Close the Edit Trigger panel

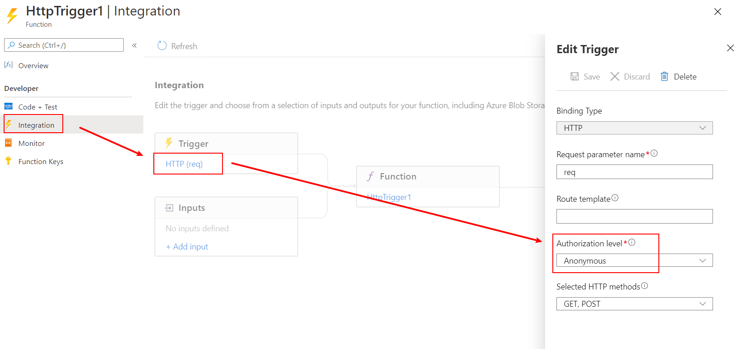click(730, 48)
